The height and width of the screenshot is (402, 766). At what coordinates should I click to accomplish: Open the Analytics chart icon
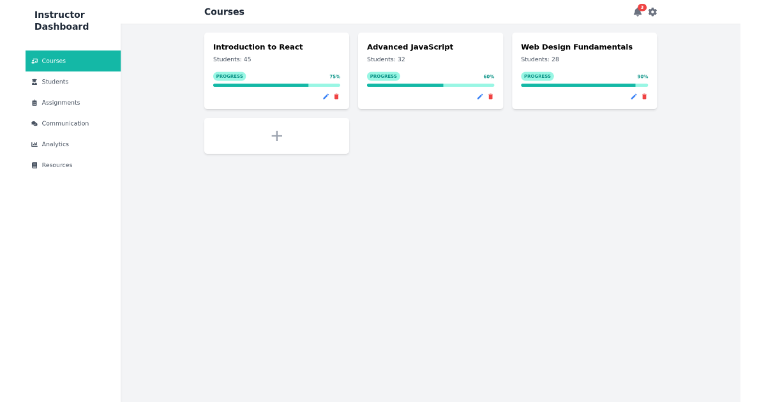pyautogui.click(x=34, y=144)
